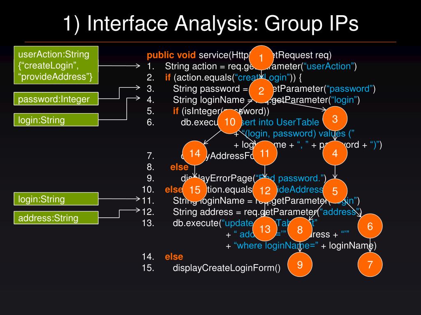This screenshot has height=315, width=421.
Task: Click the "userAction" string in code line 1
Action: 328,66
